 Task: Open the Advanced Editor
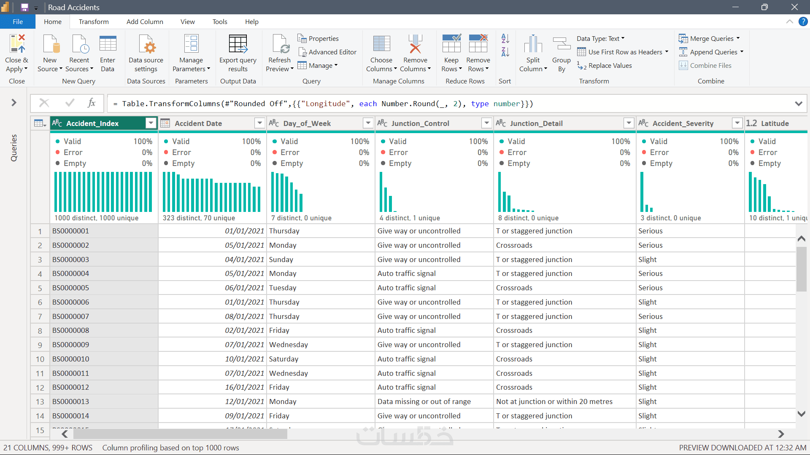click(x=327, y=52)
